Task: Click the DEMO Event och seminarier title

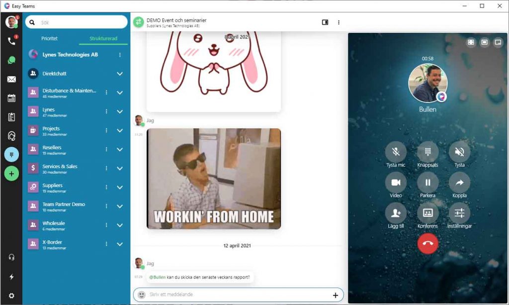Action: pyautogui.click(x=176, y=20)
